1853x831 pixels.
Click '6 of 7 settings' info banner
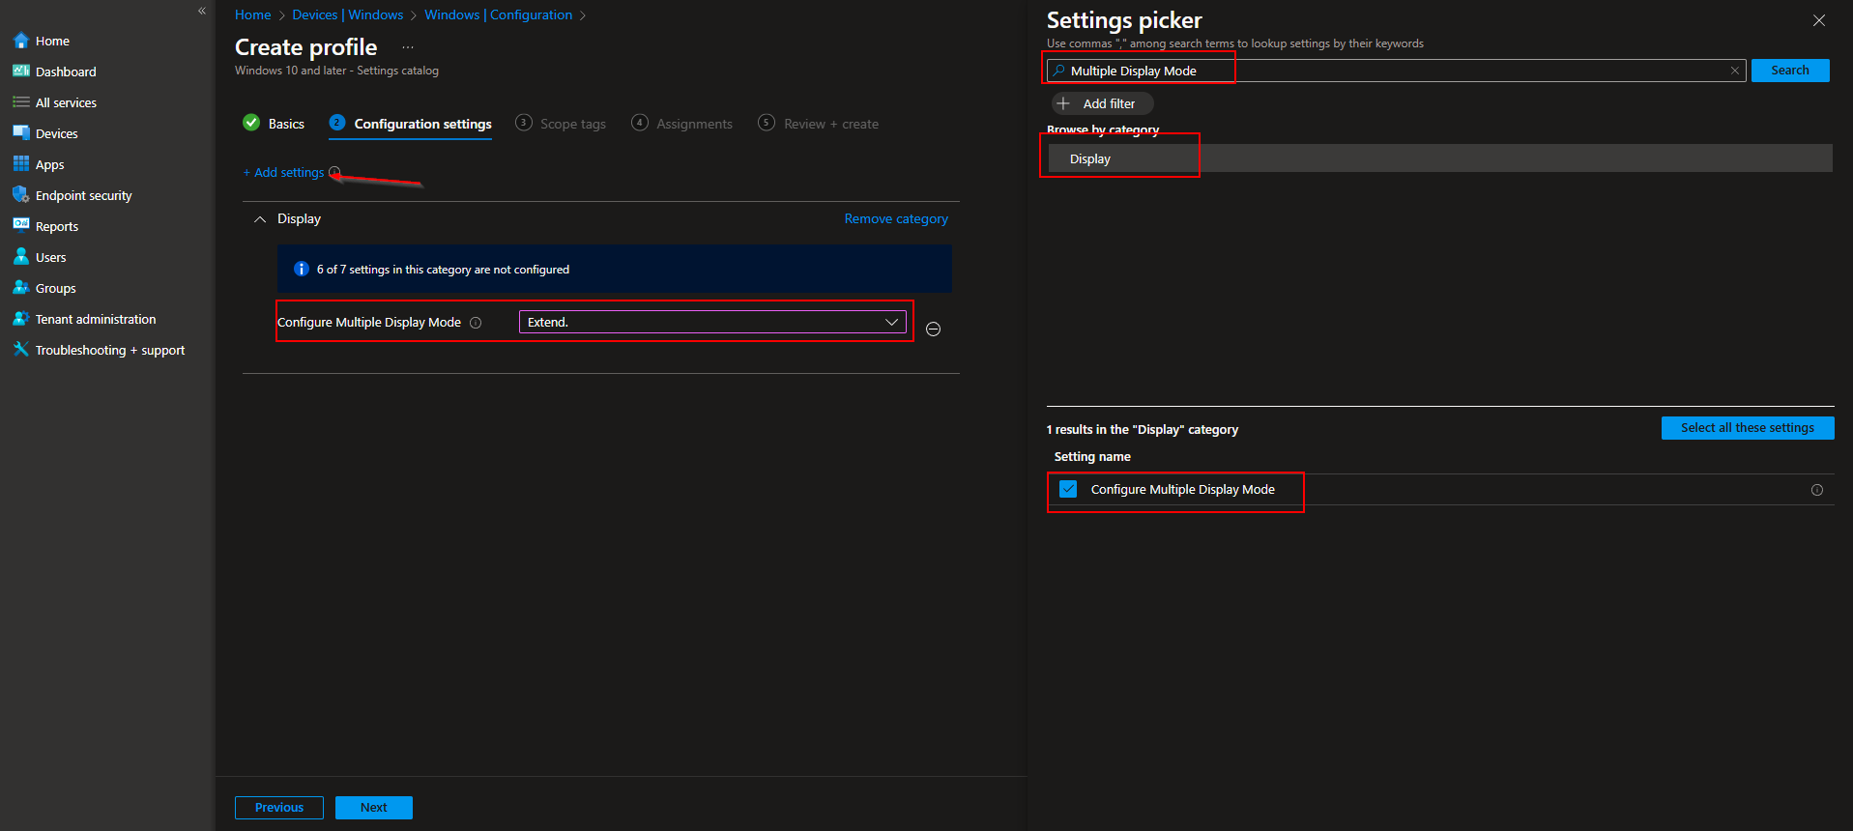click(x=615, y=269)
